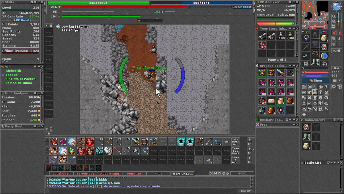Enable offensive full attack mode
344x194 pixels.
(334, 33)
